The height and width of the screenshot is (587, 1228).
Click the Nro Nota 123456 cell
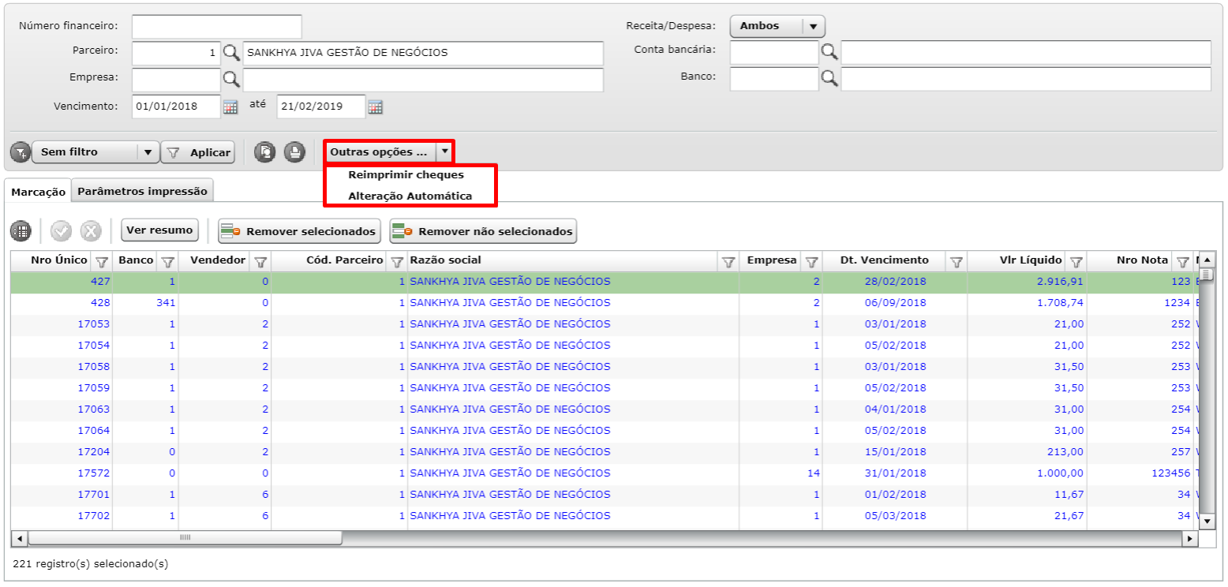[x=1140, y=473]
